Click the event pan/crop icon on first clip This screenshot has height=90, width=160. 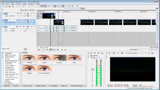[x=52, y=15]
